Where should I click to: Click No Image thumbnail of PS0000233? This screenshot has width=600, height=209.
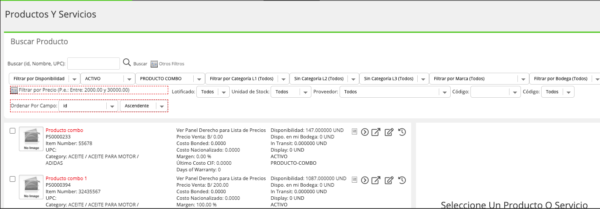(31, 139)
